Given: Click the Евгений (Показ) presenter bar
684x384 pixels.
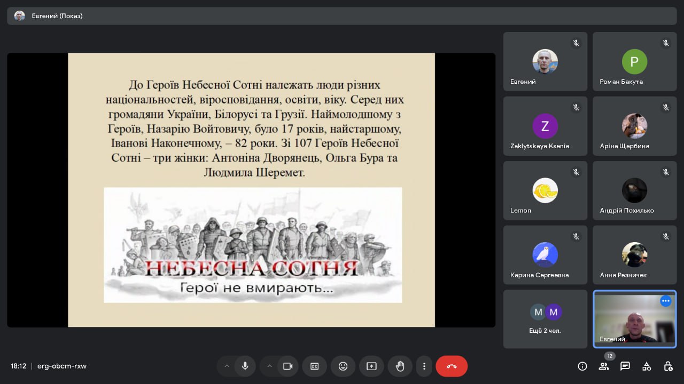Looking at the screenshot, I should [342, 16].
